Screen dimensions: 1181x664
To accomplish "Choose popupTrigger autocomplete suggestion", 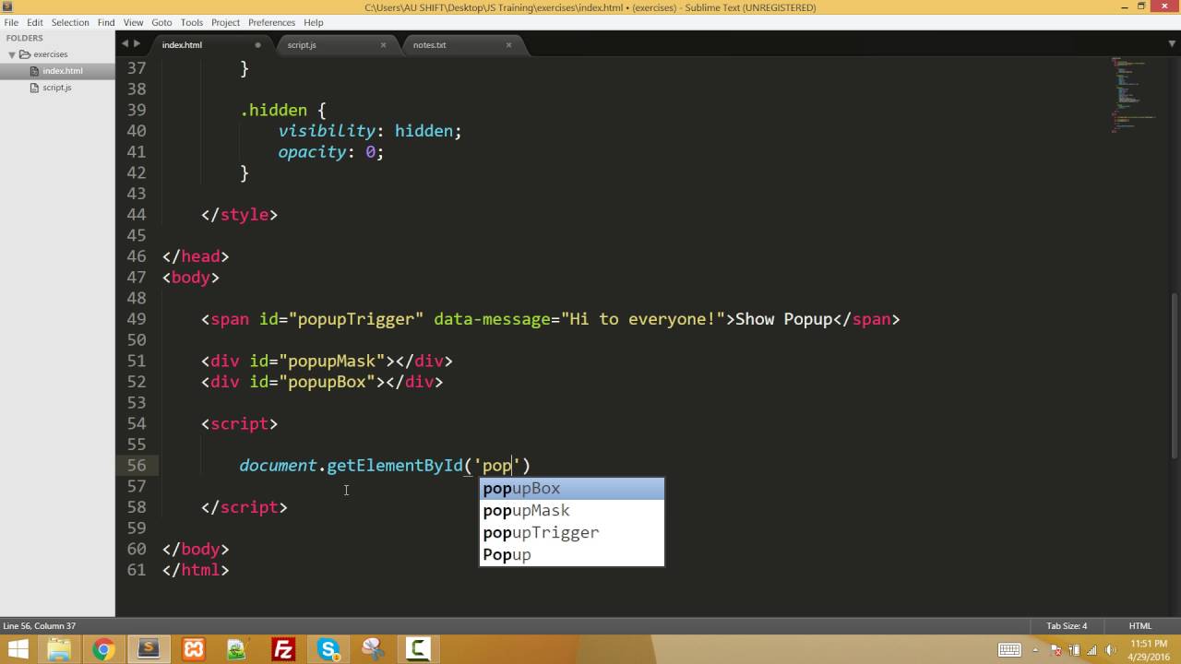I will pyautogui.click(x=572, y=532).
